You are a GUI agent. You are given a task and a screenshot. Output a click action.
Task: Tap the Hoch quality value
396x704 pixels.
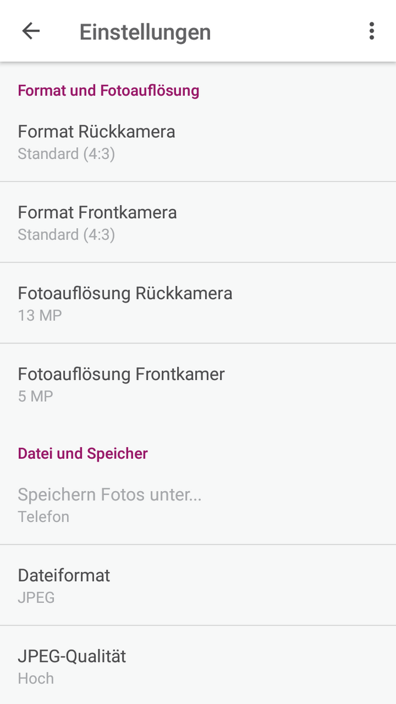(36, 679)
